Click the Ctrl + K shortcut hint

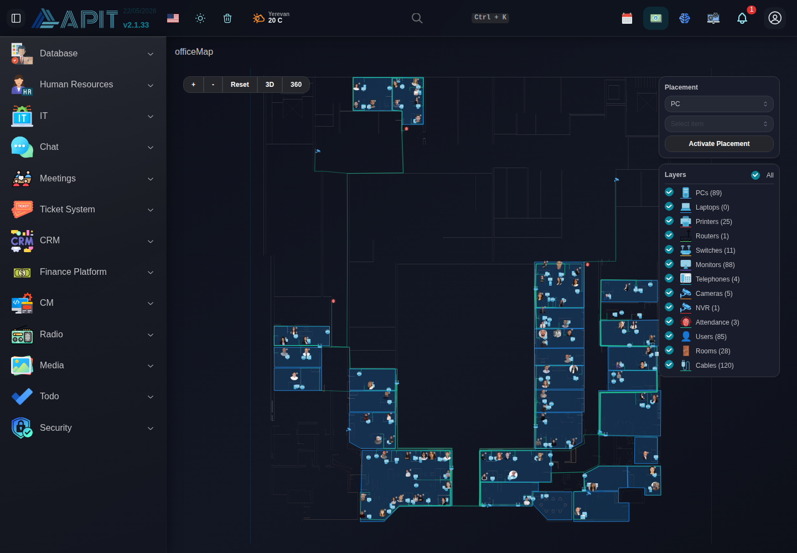490,18
